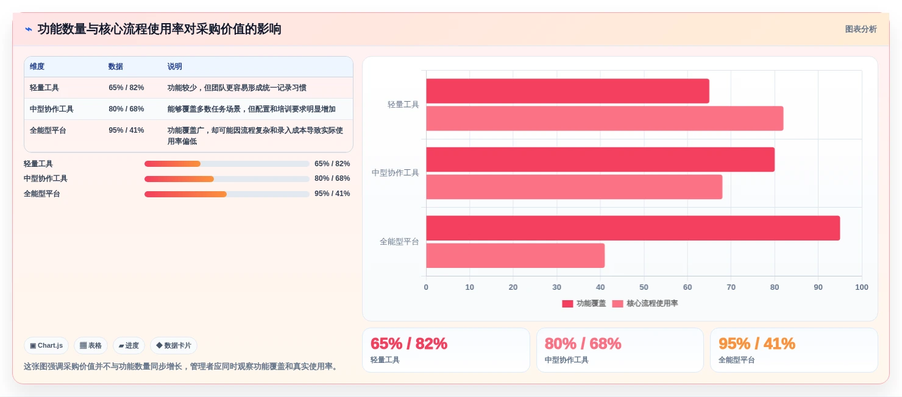Click the 80% / 68% table cell
Viewport: 902px width, 397px height.
click(126, 109)
